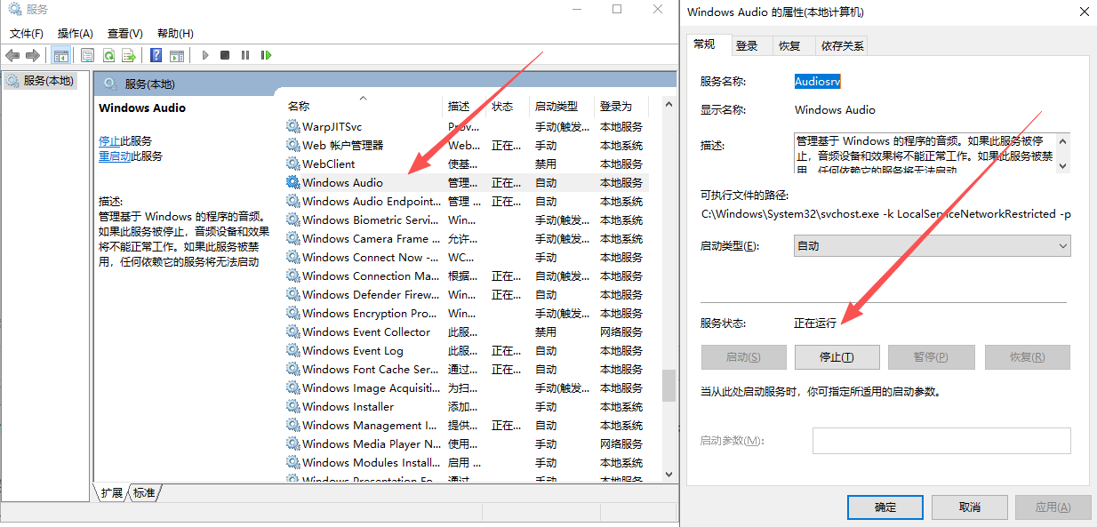Switch to the 扩展 view tab
Image resolution: width=1097 pixels, height=527 pixels.
click(111, 492)
